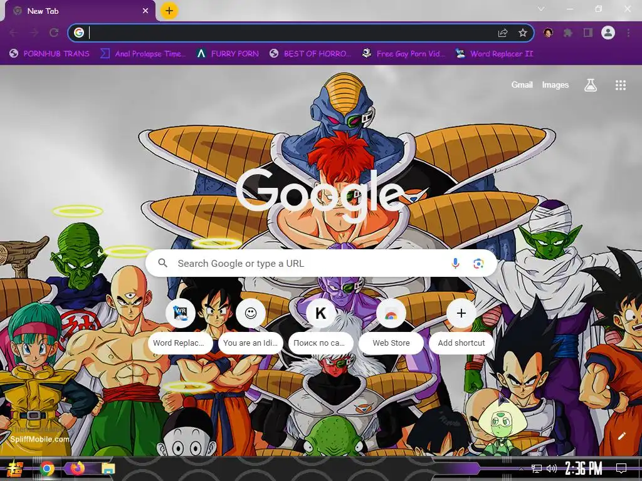Search by image with Google Lens icon
The height and width of the screenshot is (481, 642).
tap(478, 264)
